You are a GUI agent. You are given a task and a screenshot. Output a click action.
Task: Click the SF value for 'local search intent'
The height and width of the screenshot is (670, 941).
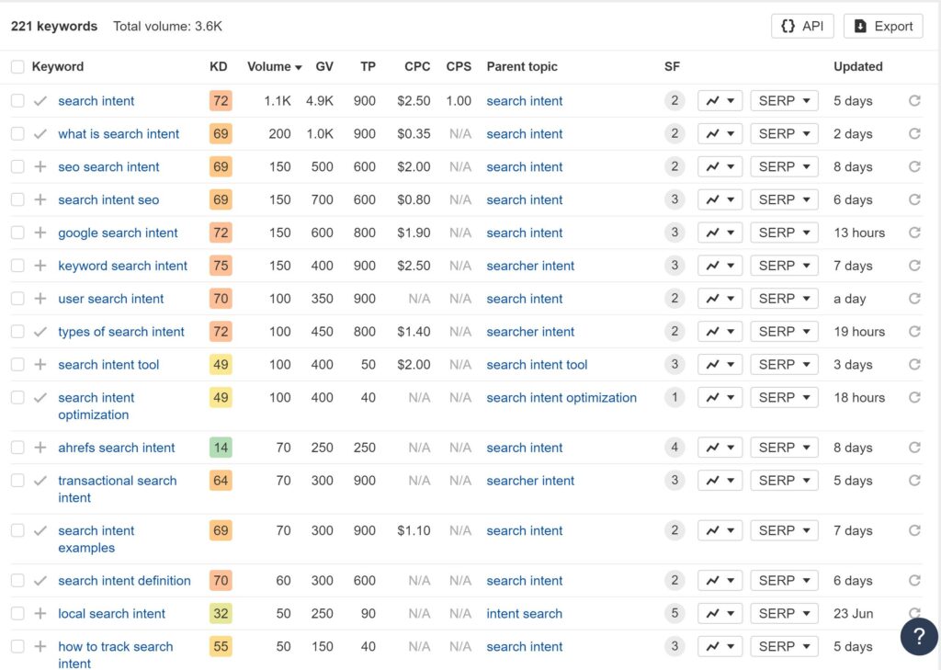tap(674, 613)
